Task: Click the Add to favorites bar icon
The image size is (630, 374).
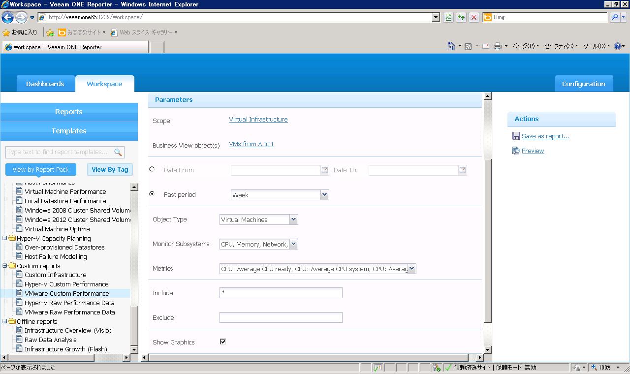Action: (x=50, y=32)
